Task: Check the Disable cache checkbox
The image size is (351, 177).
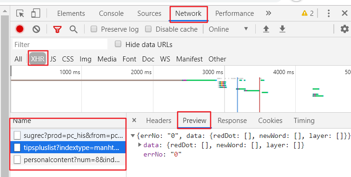Action: 148,29
